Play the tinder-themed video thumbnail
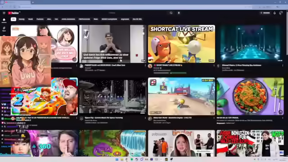288x162 pixels. (181, 143)
